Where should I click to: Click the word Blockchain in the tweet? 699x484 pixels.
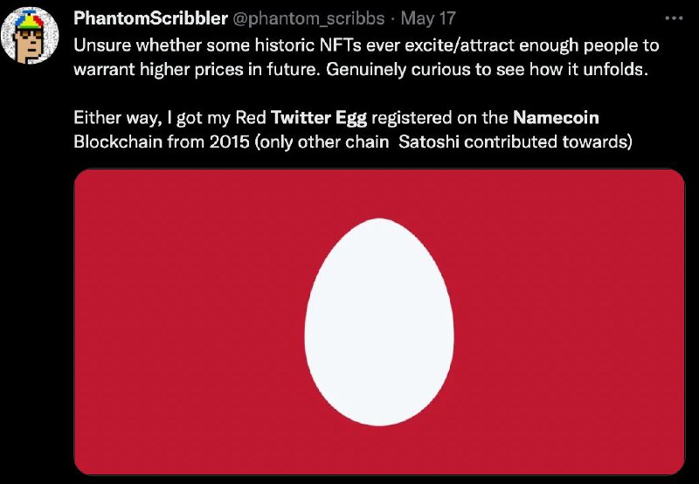118,142
